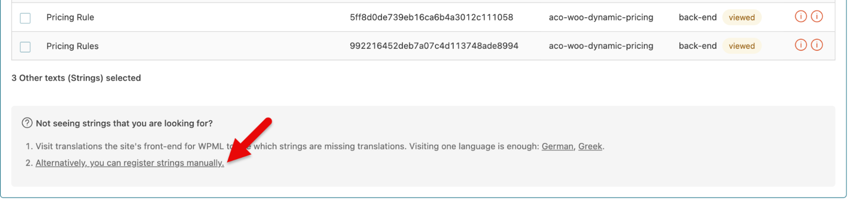Click the viewed badge in Pricing Rule row
Screen dimensions: 854x202
click(742, 18)
